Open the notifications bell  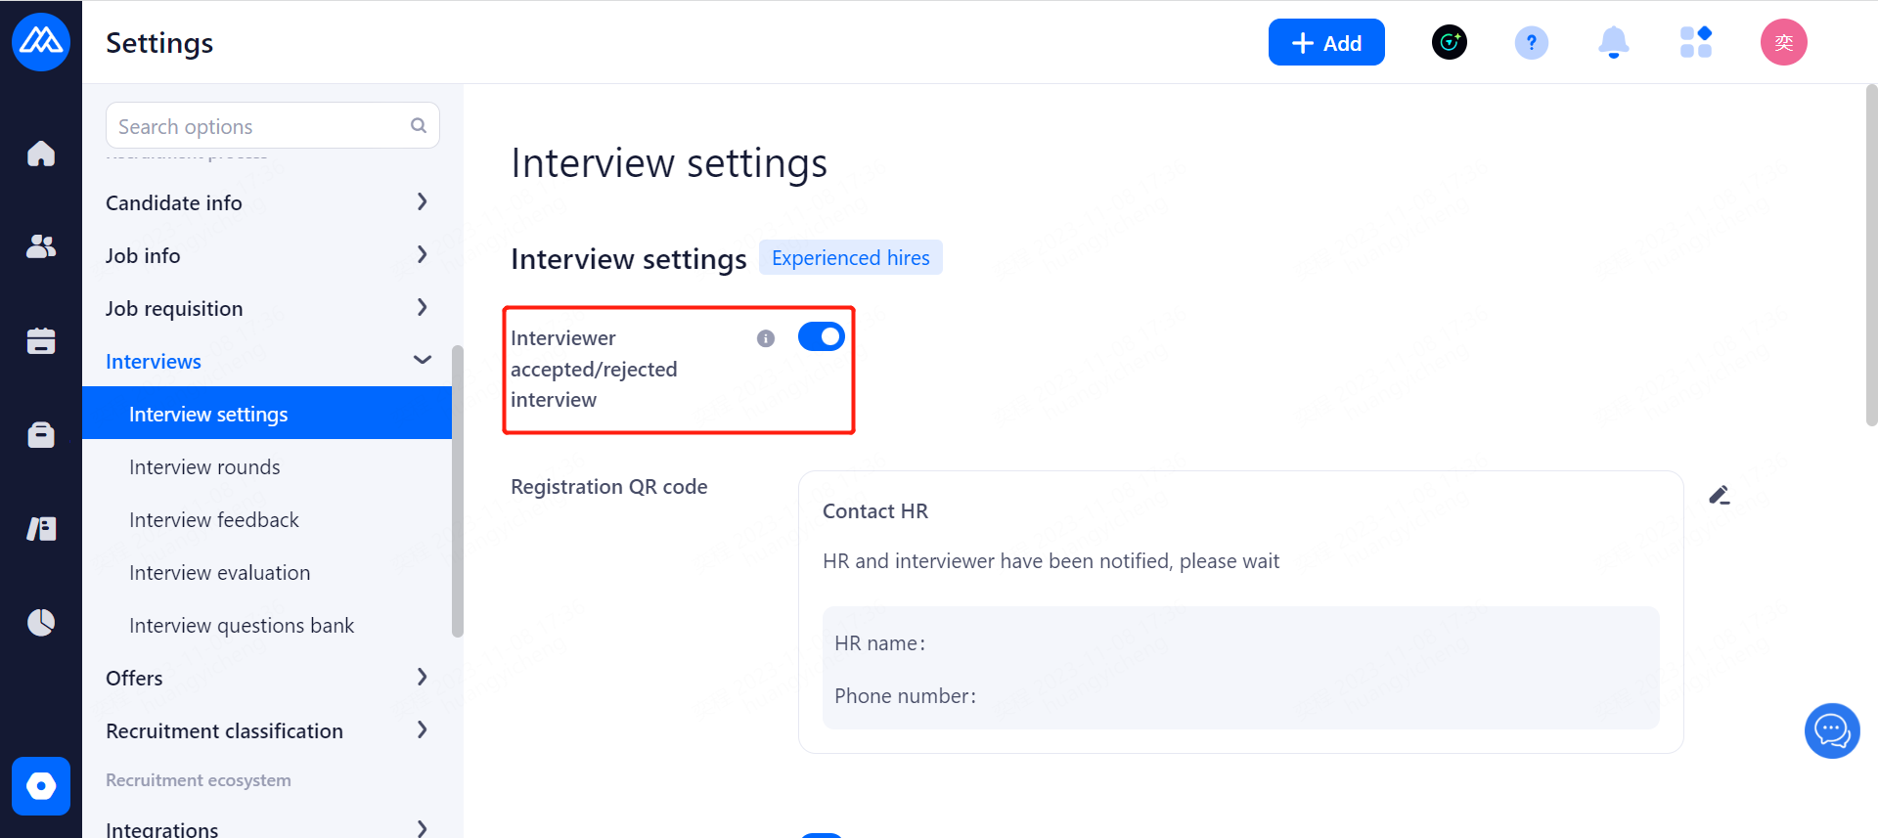point(1613,43)
